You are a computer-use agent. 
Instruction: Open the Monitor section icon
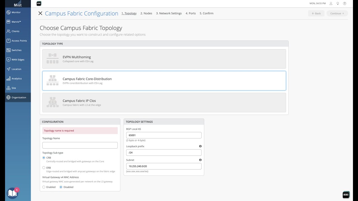tap(8, 12)
